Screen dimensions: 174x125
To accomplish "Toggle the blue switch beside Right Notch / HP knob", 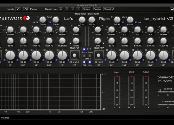I will pos(103,43).
